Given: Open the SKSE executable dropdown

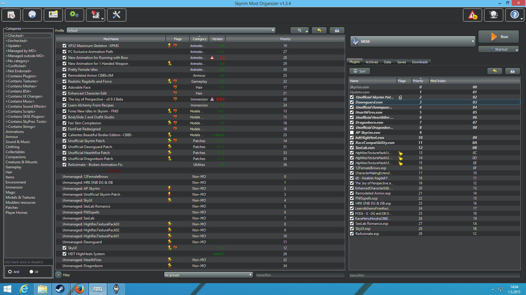Looking at the screenshot, I should coord(413,41).
